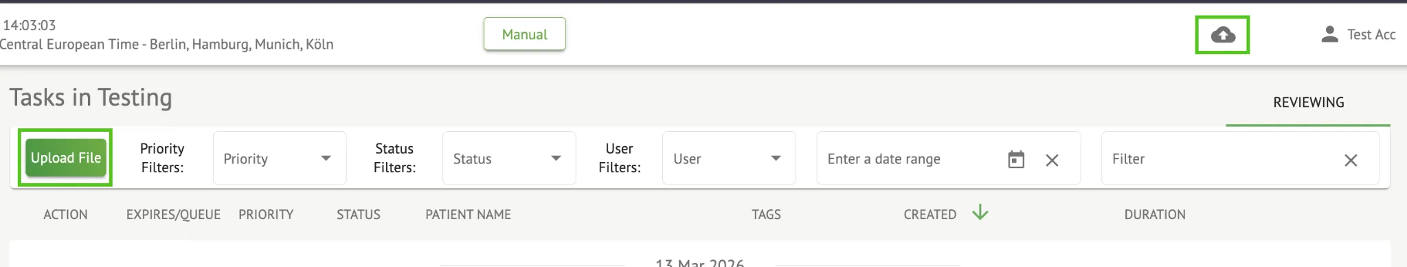Click the EXPIRES/QUEUE column header
This screenshot has height=267, width=1407.
coord(173,214)
